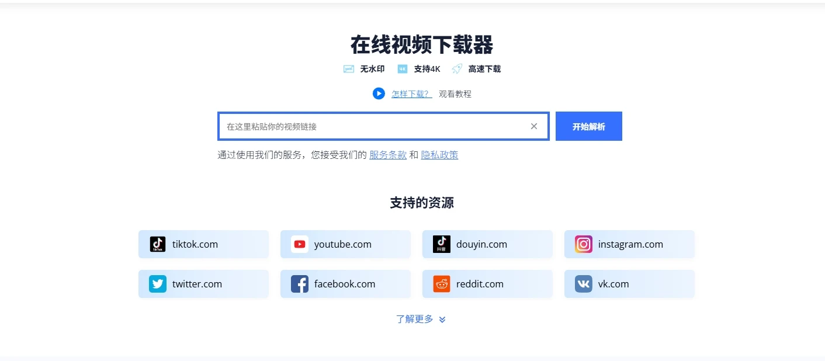
Task: Click the 无水印 feature text
Action: coord(372,69)
